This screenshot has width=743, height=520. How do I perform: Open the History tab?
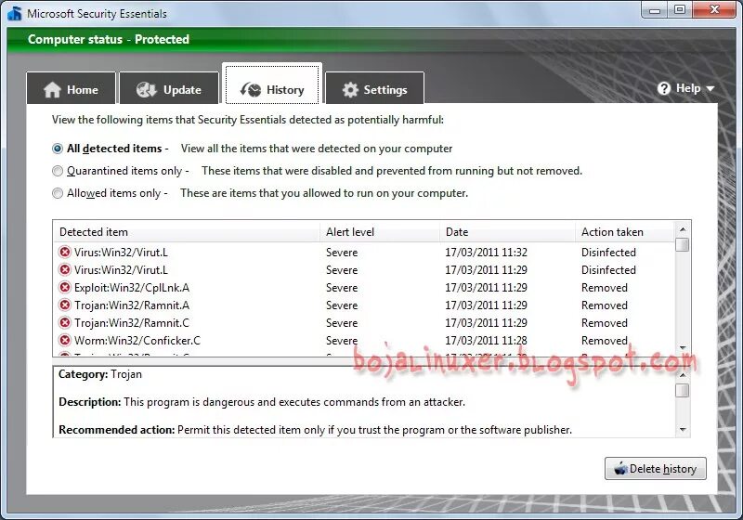pyautogui.click(x=272, y=85)
